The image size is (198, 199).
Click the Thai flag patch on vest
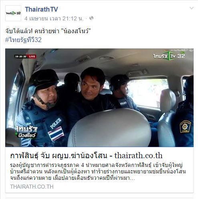click(56, 133)
